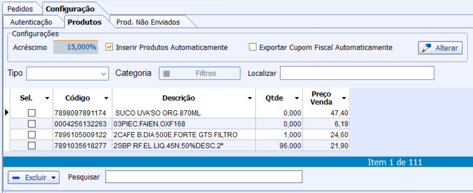Disable Inserir Produtos Automaticamente checkbox

(109, 47)
